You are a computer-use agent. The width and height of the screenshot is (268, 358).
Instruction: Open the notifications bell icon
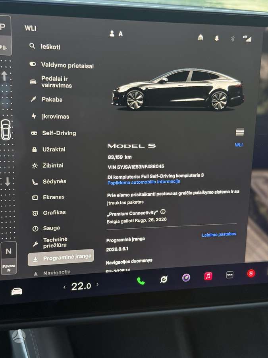click(216, 38)
